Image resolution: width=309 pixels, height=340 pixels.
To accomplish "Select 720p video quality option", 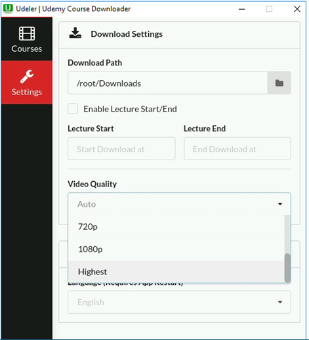I will [x=176, y=226].
